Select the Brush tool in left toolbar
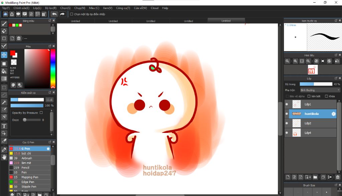This screenshot has height=196, width=342. [4, 24]
